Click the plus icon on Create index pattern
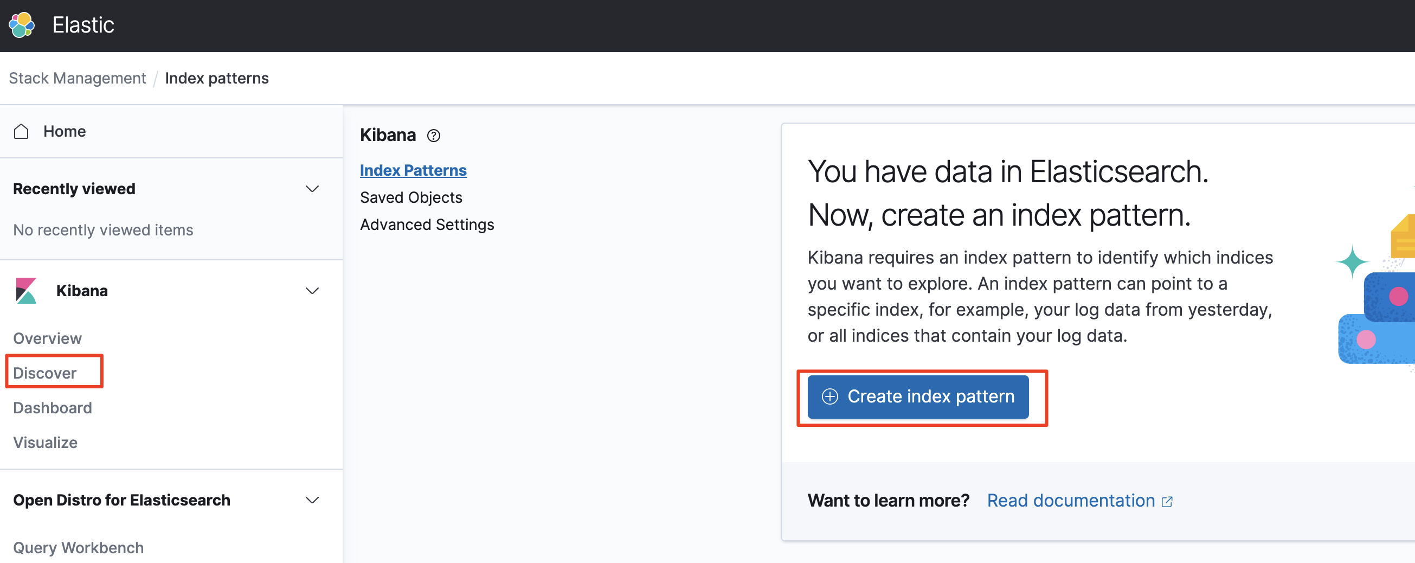 829,396
